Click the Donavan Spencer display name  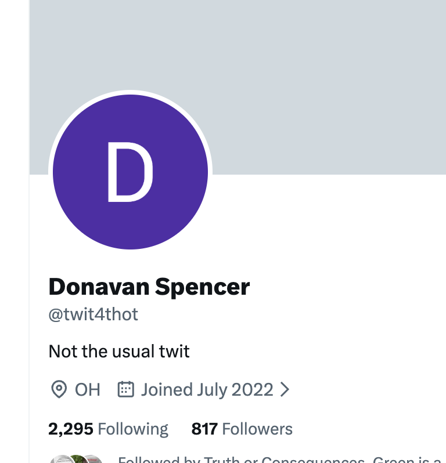[149, 287]
